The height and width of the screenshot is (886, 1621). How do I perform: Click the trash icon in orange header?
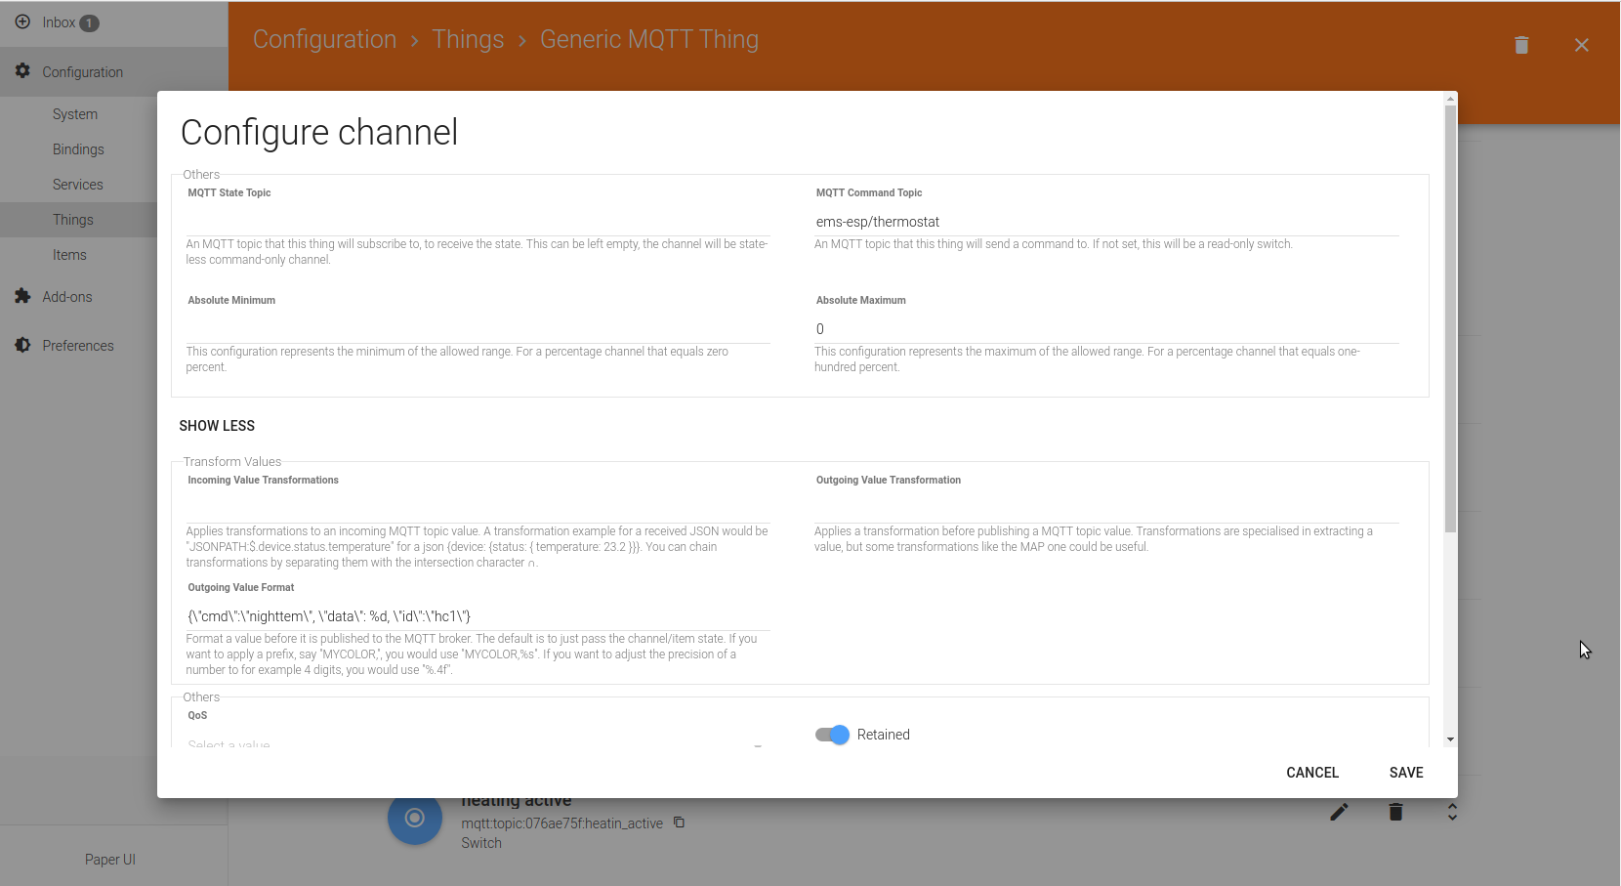pos(1520,45)
